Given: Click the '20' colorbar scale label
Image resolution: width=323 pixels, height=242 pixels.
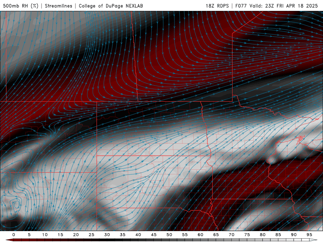Looking at the screenshot, I should click(76, 235).
